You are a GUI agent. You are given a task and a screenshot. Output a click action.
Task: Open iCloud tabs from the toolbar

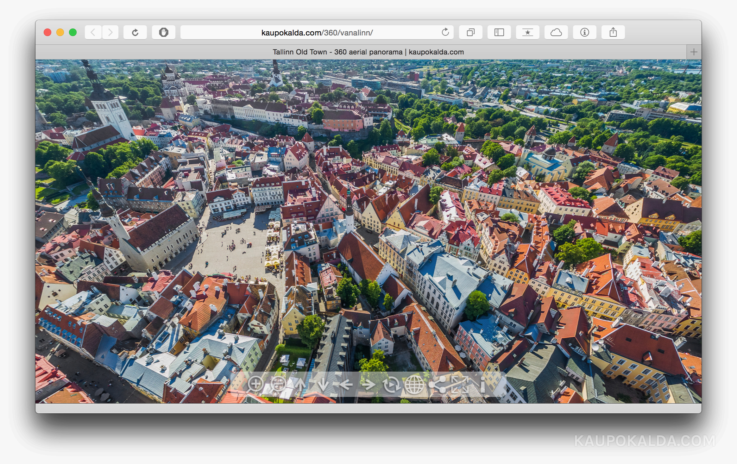[x=556, y=32]
